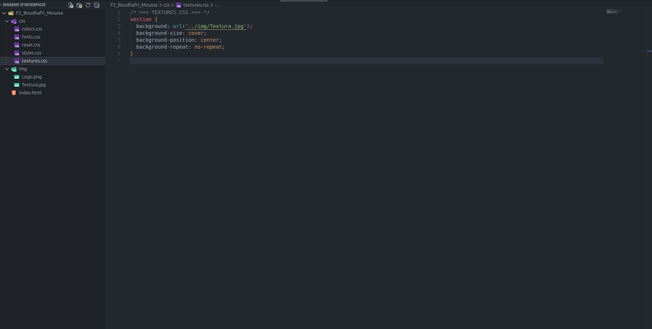652x329 pixels.
Task: Collapse the css folder chevron
Action: point(7,21)
